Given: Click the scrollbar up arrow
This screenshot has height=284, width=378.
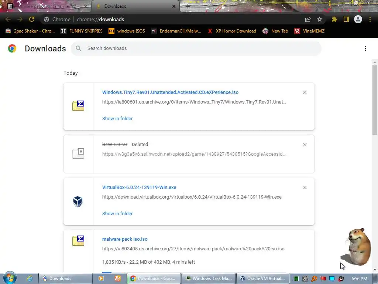Looking at the screenshot, I should 375,62.
